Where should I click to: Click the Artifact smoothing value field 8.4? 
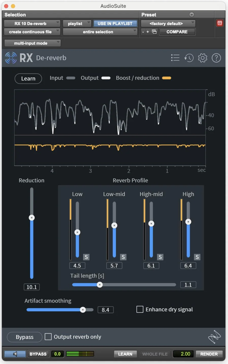[x=106, y=310]
